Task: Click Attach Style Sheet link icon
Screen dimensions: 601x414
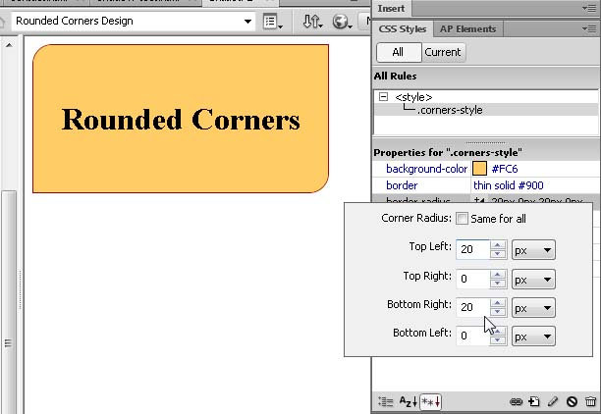Action: (516, 401)
